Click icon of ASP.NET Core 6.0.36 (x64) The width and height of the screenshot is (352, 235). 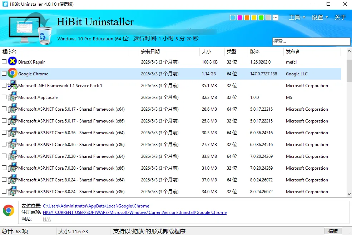(13, 132)
